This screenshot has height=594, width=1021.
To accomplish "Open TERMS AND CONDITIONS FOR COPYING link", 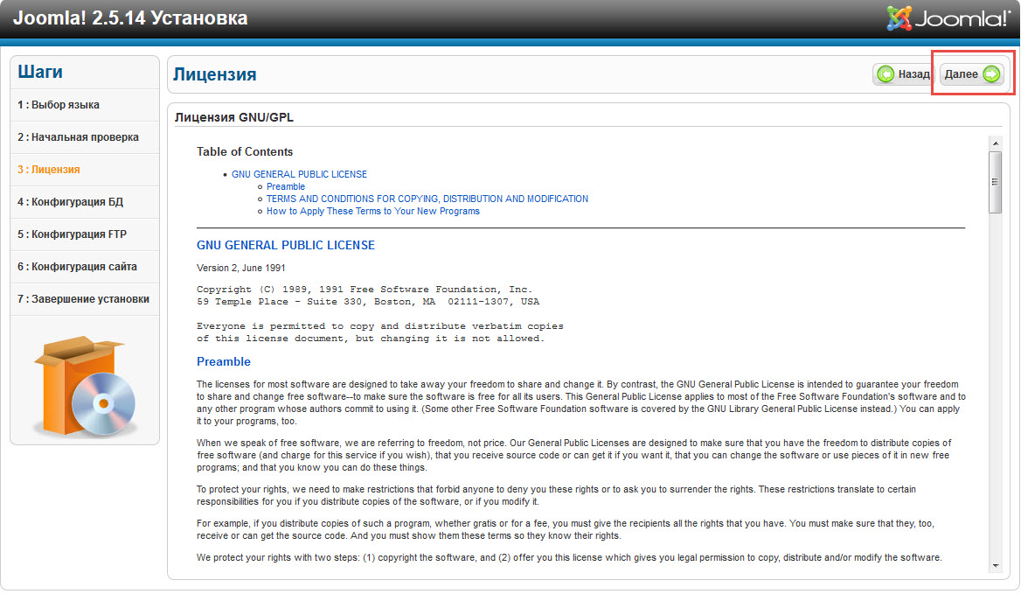I will click(x=427, y=199).
